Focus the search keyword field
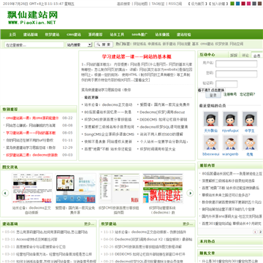Image resolution: width=263 pixels, height=263 pixels. 34,45
